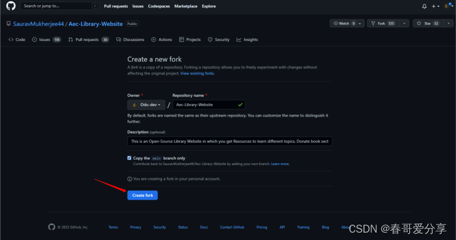456x240 pixels.
Task: Expand the Star lists dropdown arrow
Action: coord(449,23)
